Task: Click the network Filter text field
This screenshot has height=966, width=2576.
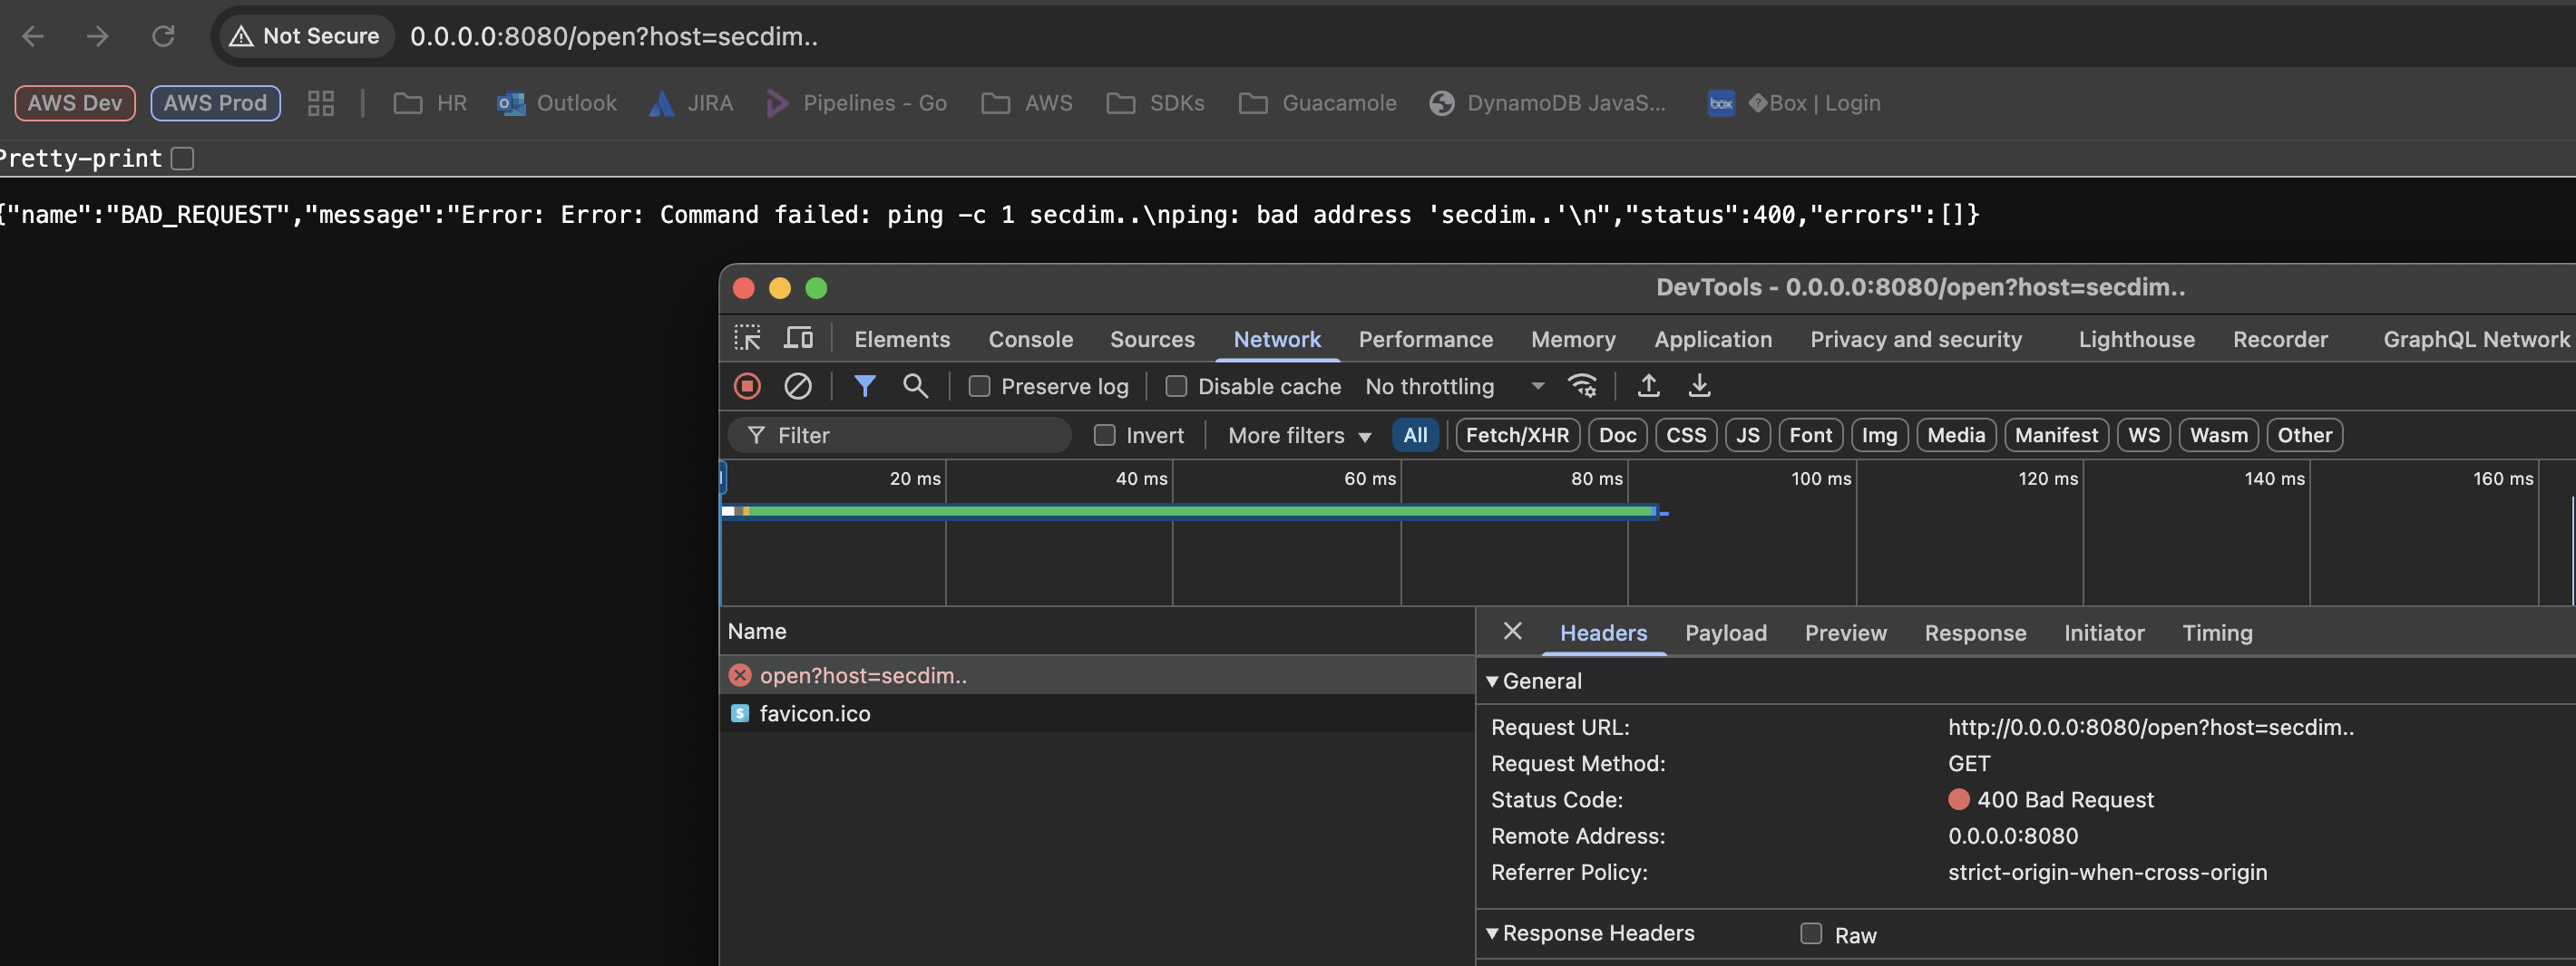Action: 900,436
